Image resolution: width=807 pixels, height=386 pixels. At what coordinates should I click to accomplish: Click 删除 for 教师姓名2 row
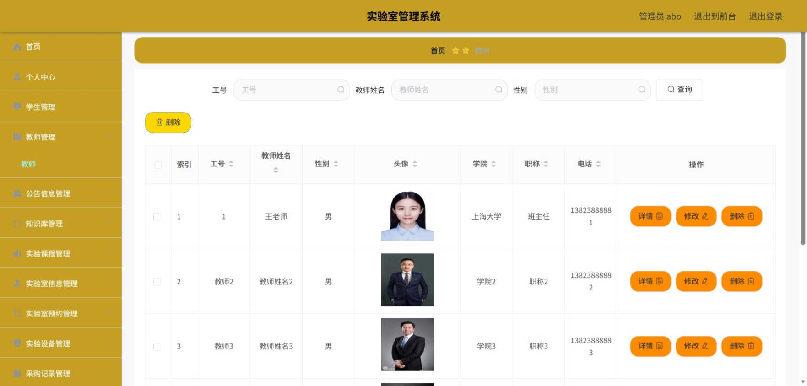click(742, 281)
